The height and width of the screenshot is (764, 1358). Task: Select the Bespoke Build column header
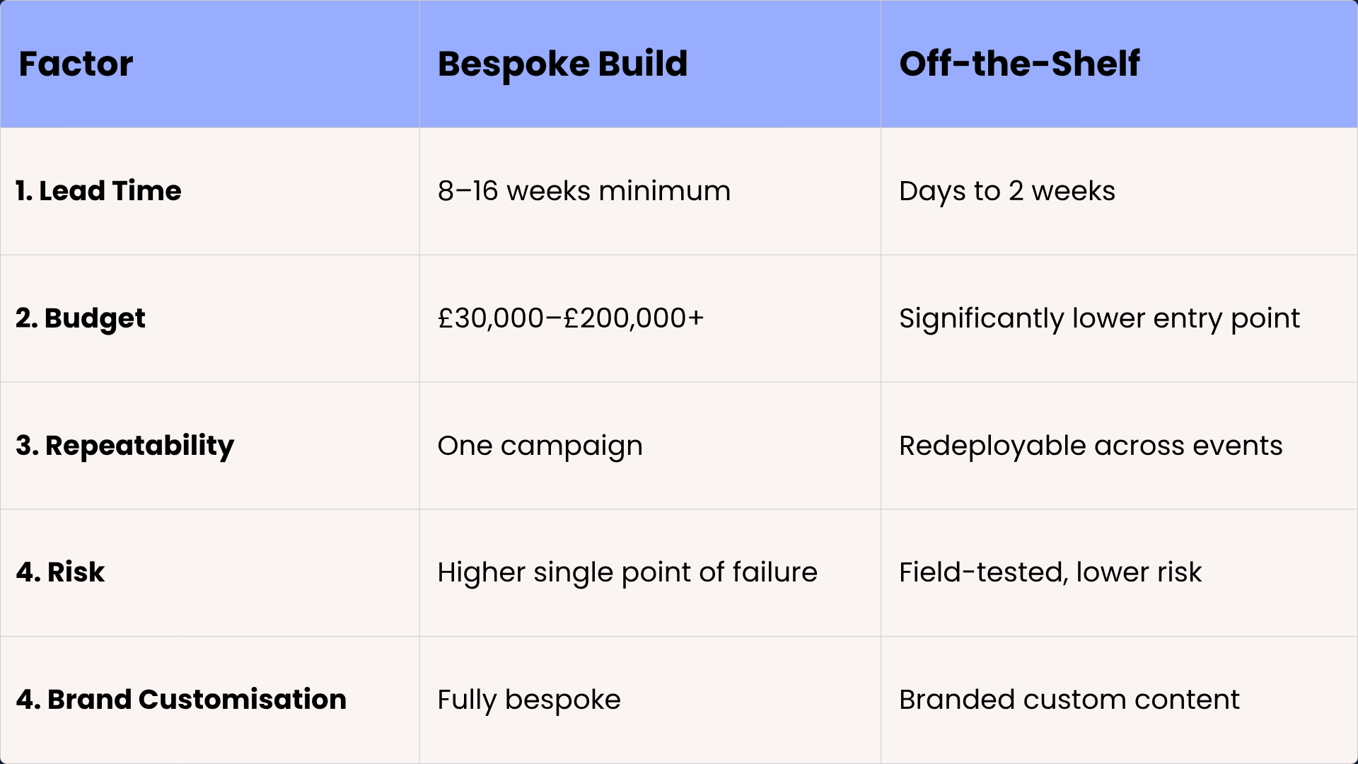[562, 64]
